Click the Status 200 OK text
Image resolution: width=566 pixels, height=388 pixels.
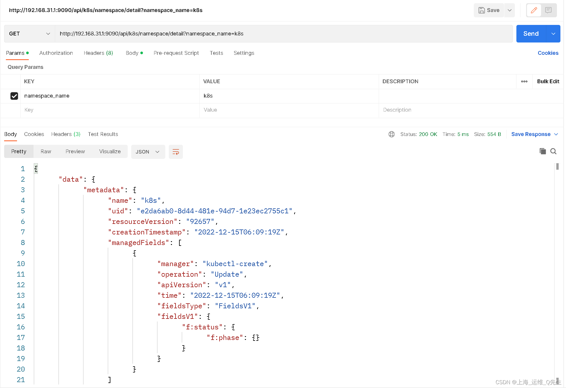[x=419, y=134]
